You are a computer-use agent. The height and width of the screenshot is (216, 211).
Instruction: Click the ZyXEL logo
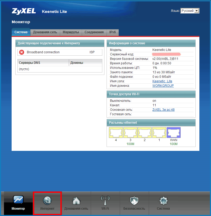(24, 11)
